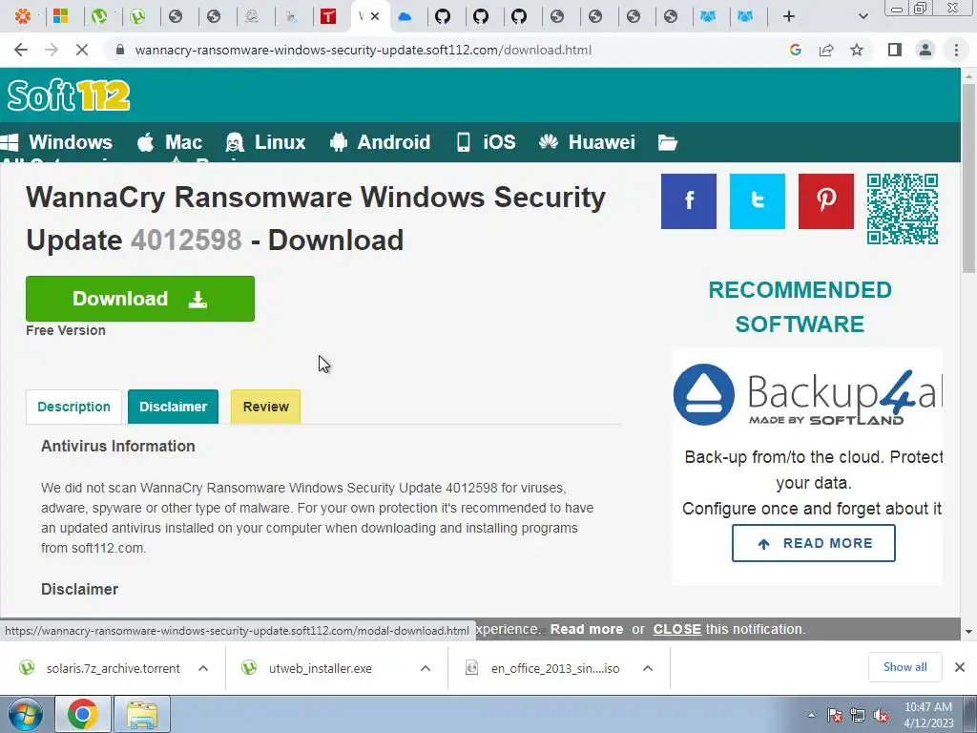Click the muted volume tray icon

[881, 716]
